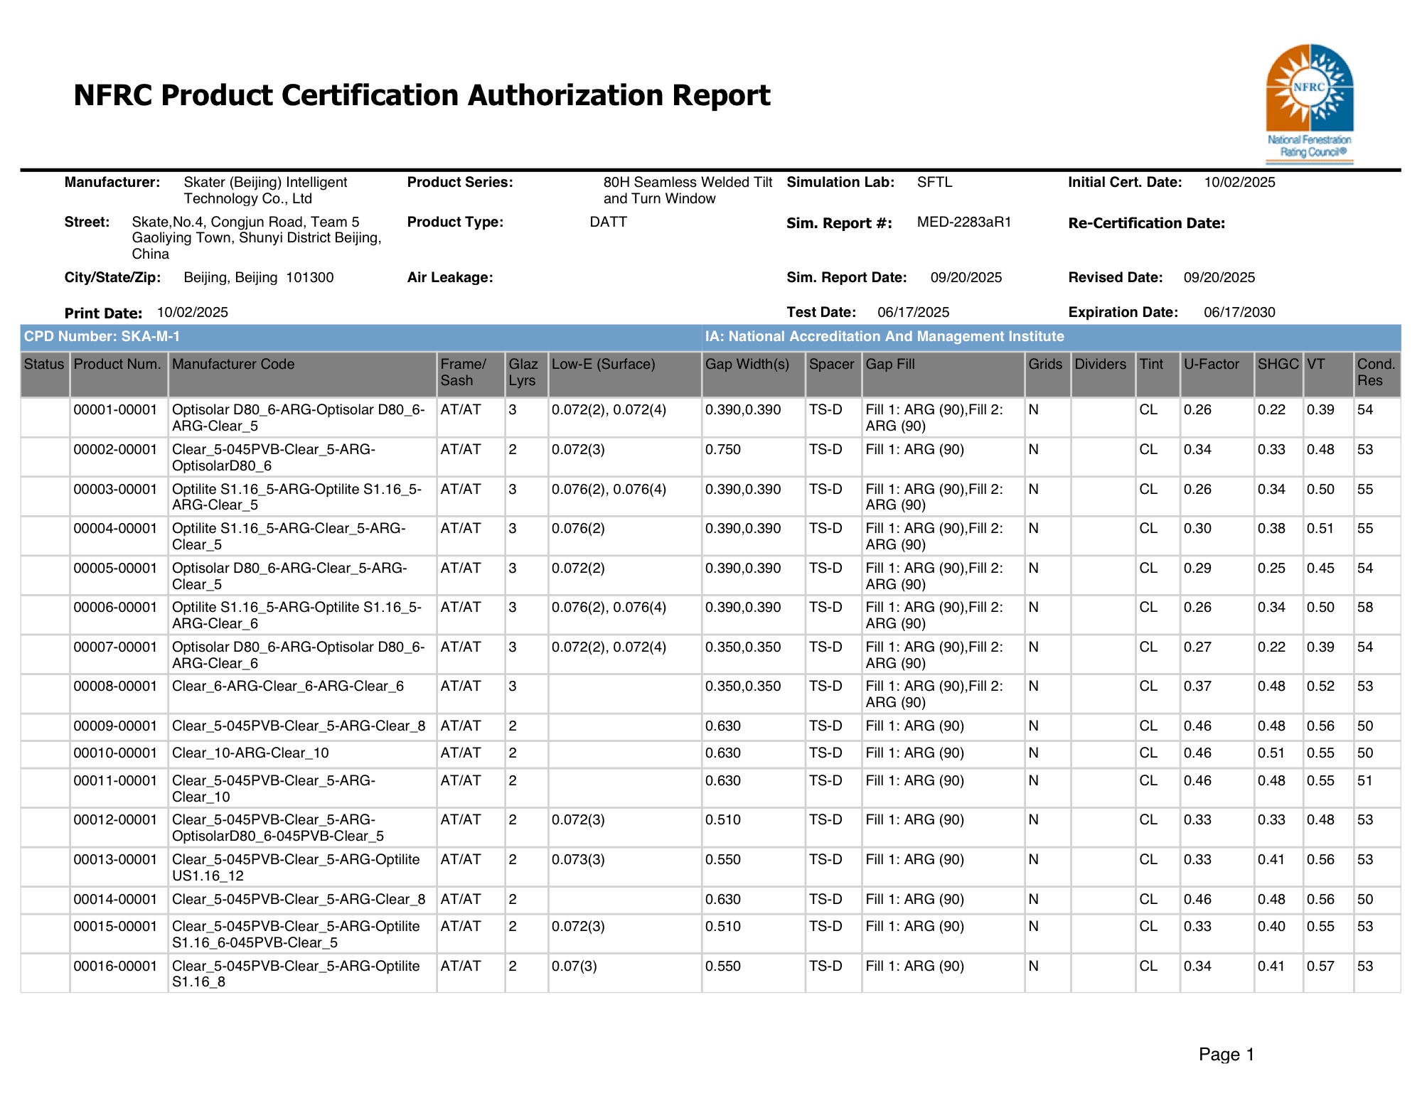Select product number '00013-00001'
This screenshot has width=1422, height=1098.
tap(115, 860)
